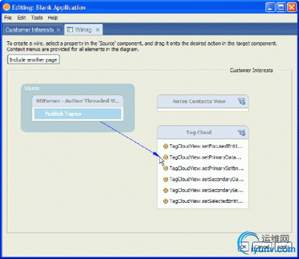299x259 pixels.
Task: Open the Tools menu
Action: [x=37, y=18]
